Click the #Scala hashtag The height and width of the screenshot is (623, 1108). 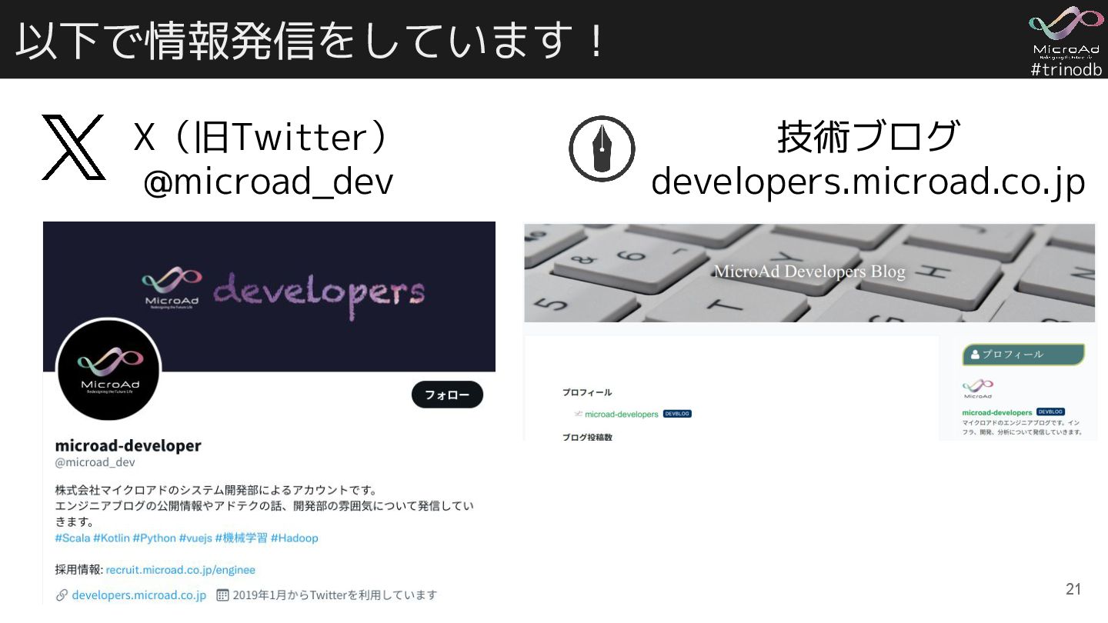pos(72,538)
